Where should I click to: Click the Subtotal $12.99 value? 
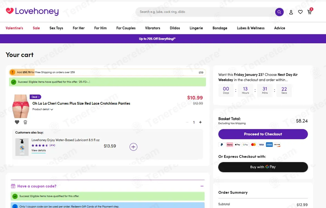point(302,205)
